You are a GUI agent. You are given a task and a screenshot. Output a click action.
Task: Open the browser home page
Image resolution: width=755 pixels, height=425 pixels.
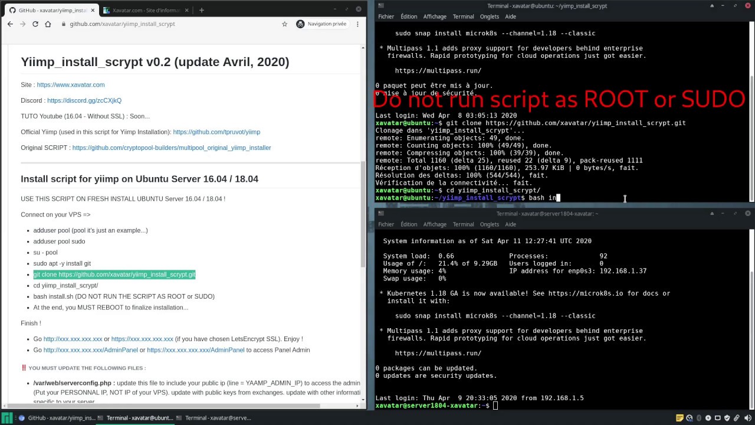click(48, 24)
